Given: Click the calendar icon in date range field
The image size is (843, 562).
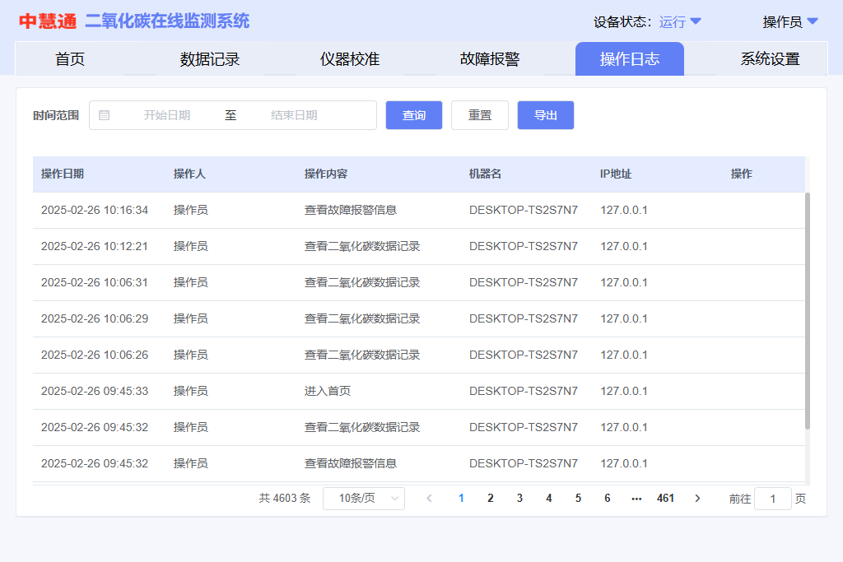Looking at the screenshot, I should pyautogui.click(x=105, y=115).
